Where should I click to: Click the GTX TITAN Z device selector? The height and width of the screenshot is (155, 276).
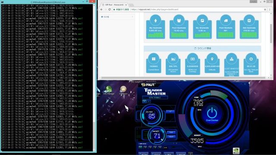coord(155,98)
